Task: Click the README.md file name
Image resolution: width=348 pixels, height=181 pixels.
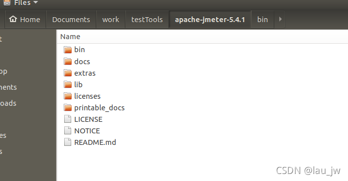Action: tap(95, 142)
